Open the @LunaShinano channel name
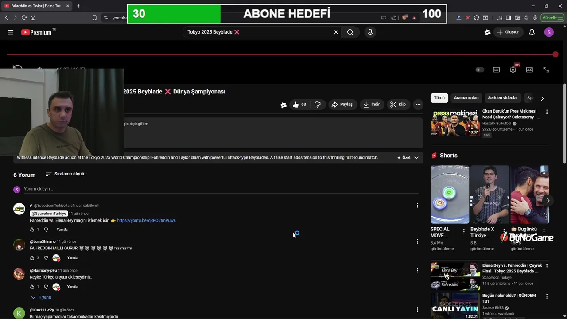The width and height of the screenshot is (567, 319). tap(43, 241)
